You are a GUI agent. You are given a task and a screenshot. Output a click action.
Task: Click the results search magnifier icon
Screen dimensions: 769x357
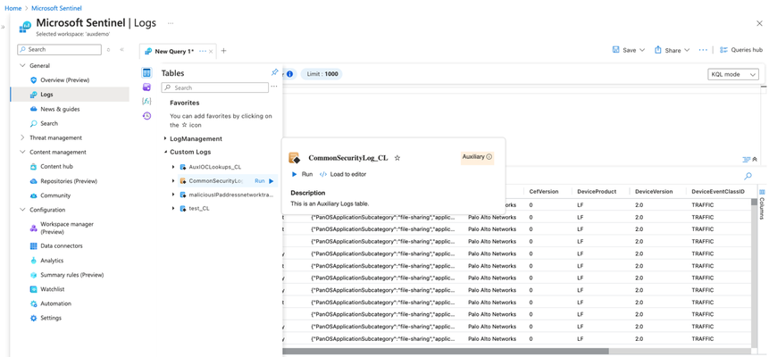(748, 176)
